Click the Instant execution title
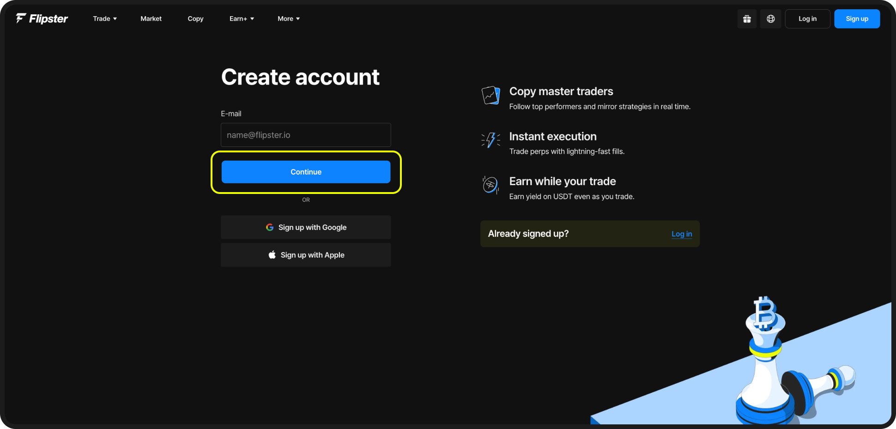Screen dimensions: 896x429 [553, 137]
